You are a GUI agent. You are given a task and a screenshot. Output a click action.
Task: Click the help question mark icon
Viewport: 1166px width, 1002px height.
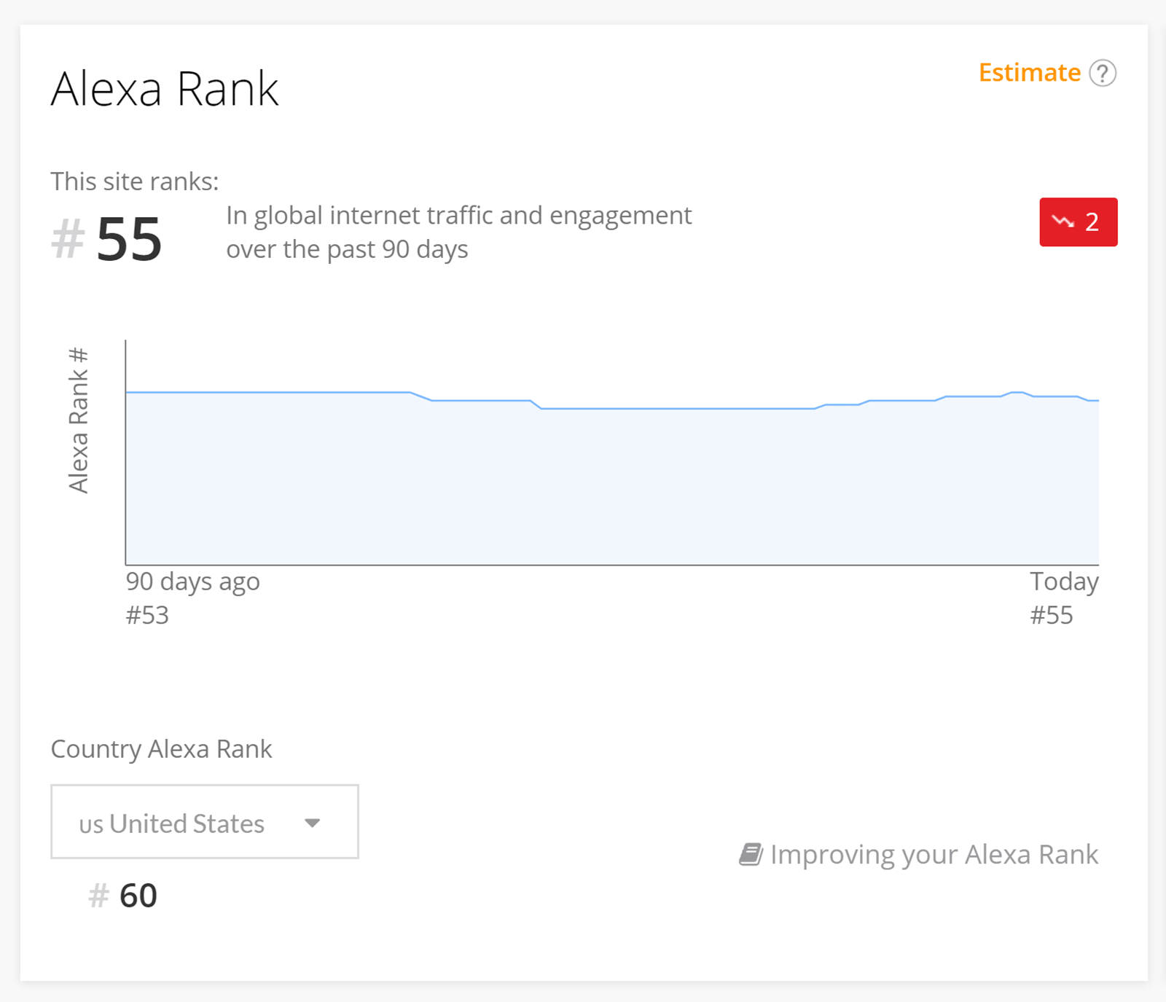pyautogui.click(x=1103, y=73)
